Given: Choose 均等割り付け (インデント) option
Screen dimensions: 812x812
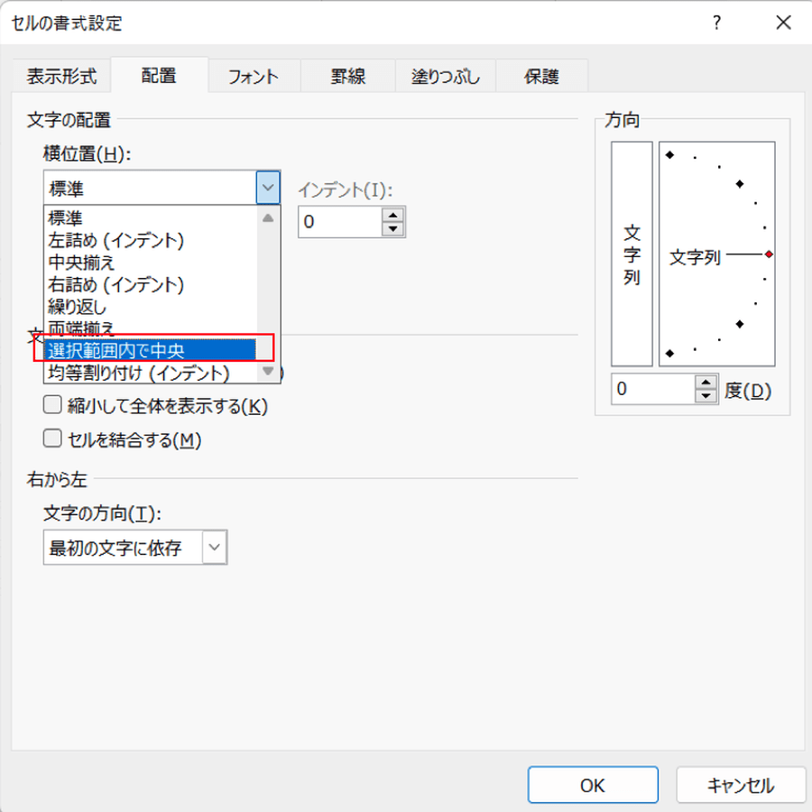Looking at the screenshot, I should (150, 373).
